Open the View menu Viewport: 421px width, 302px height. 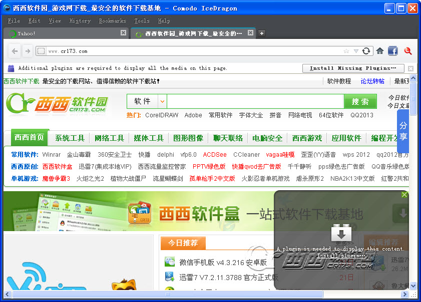pyautogui.click(x=55, y=20)
